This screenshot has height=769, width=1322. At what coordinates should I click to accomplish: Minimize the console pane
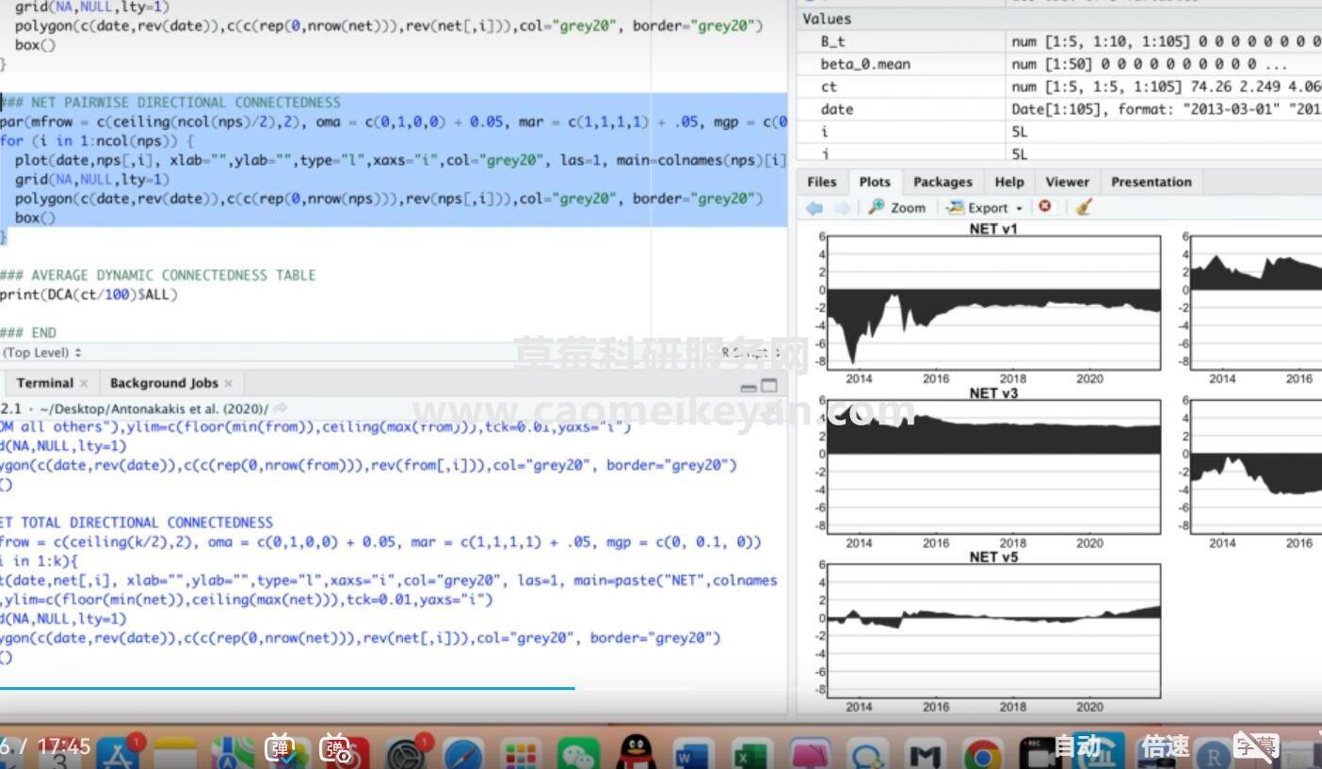pyautogui.click(x=749, y=386)
